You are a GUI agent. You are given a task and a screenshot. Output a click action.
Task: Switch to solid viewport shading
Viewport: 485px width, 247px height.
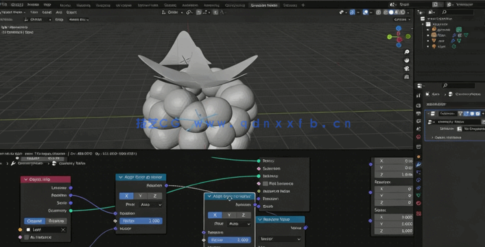[391, 12]
